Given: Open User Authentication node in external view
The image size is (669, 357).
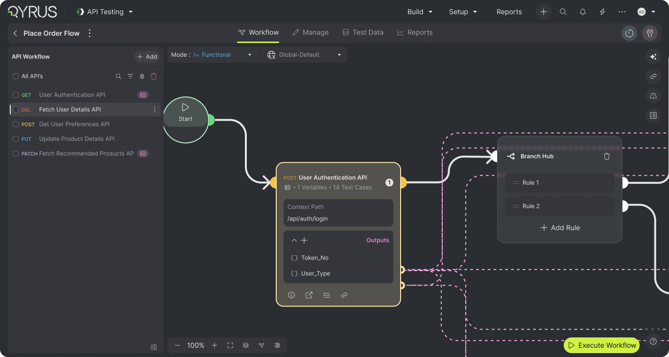Looking at the screenshot, I should coord(309,295).
